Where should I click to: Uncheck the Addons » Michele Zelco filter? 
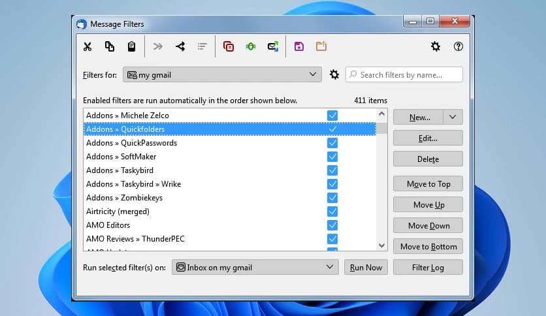332,116
